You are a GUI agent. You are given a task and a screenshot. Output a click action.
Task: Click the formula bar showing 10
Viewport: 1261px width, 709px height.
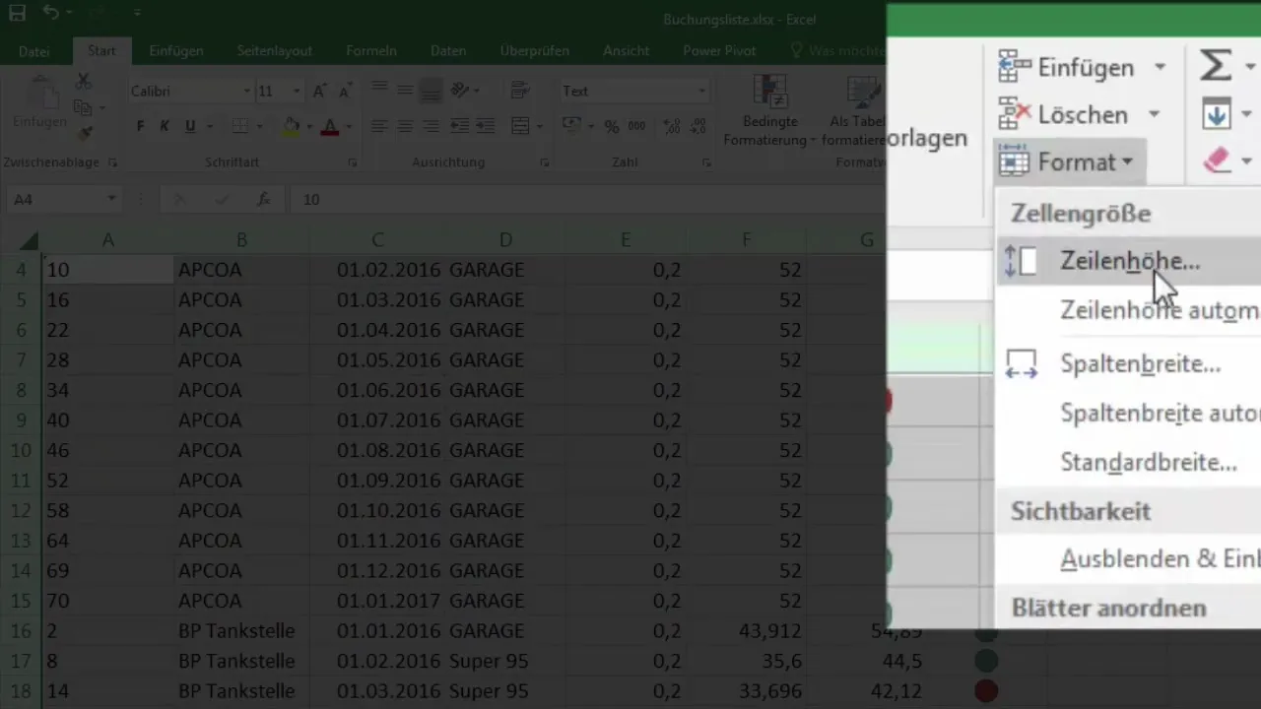(x=587, y=199)
